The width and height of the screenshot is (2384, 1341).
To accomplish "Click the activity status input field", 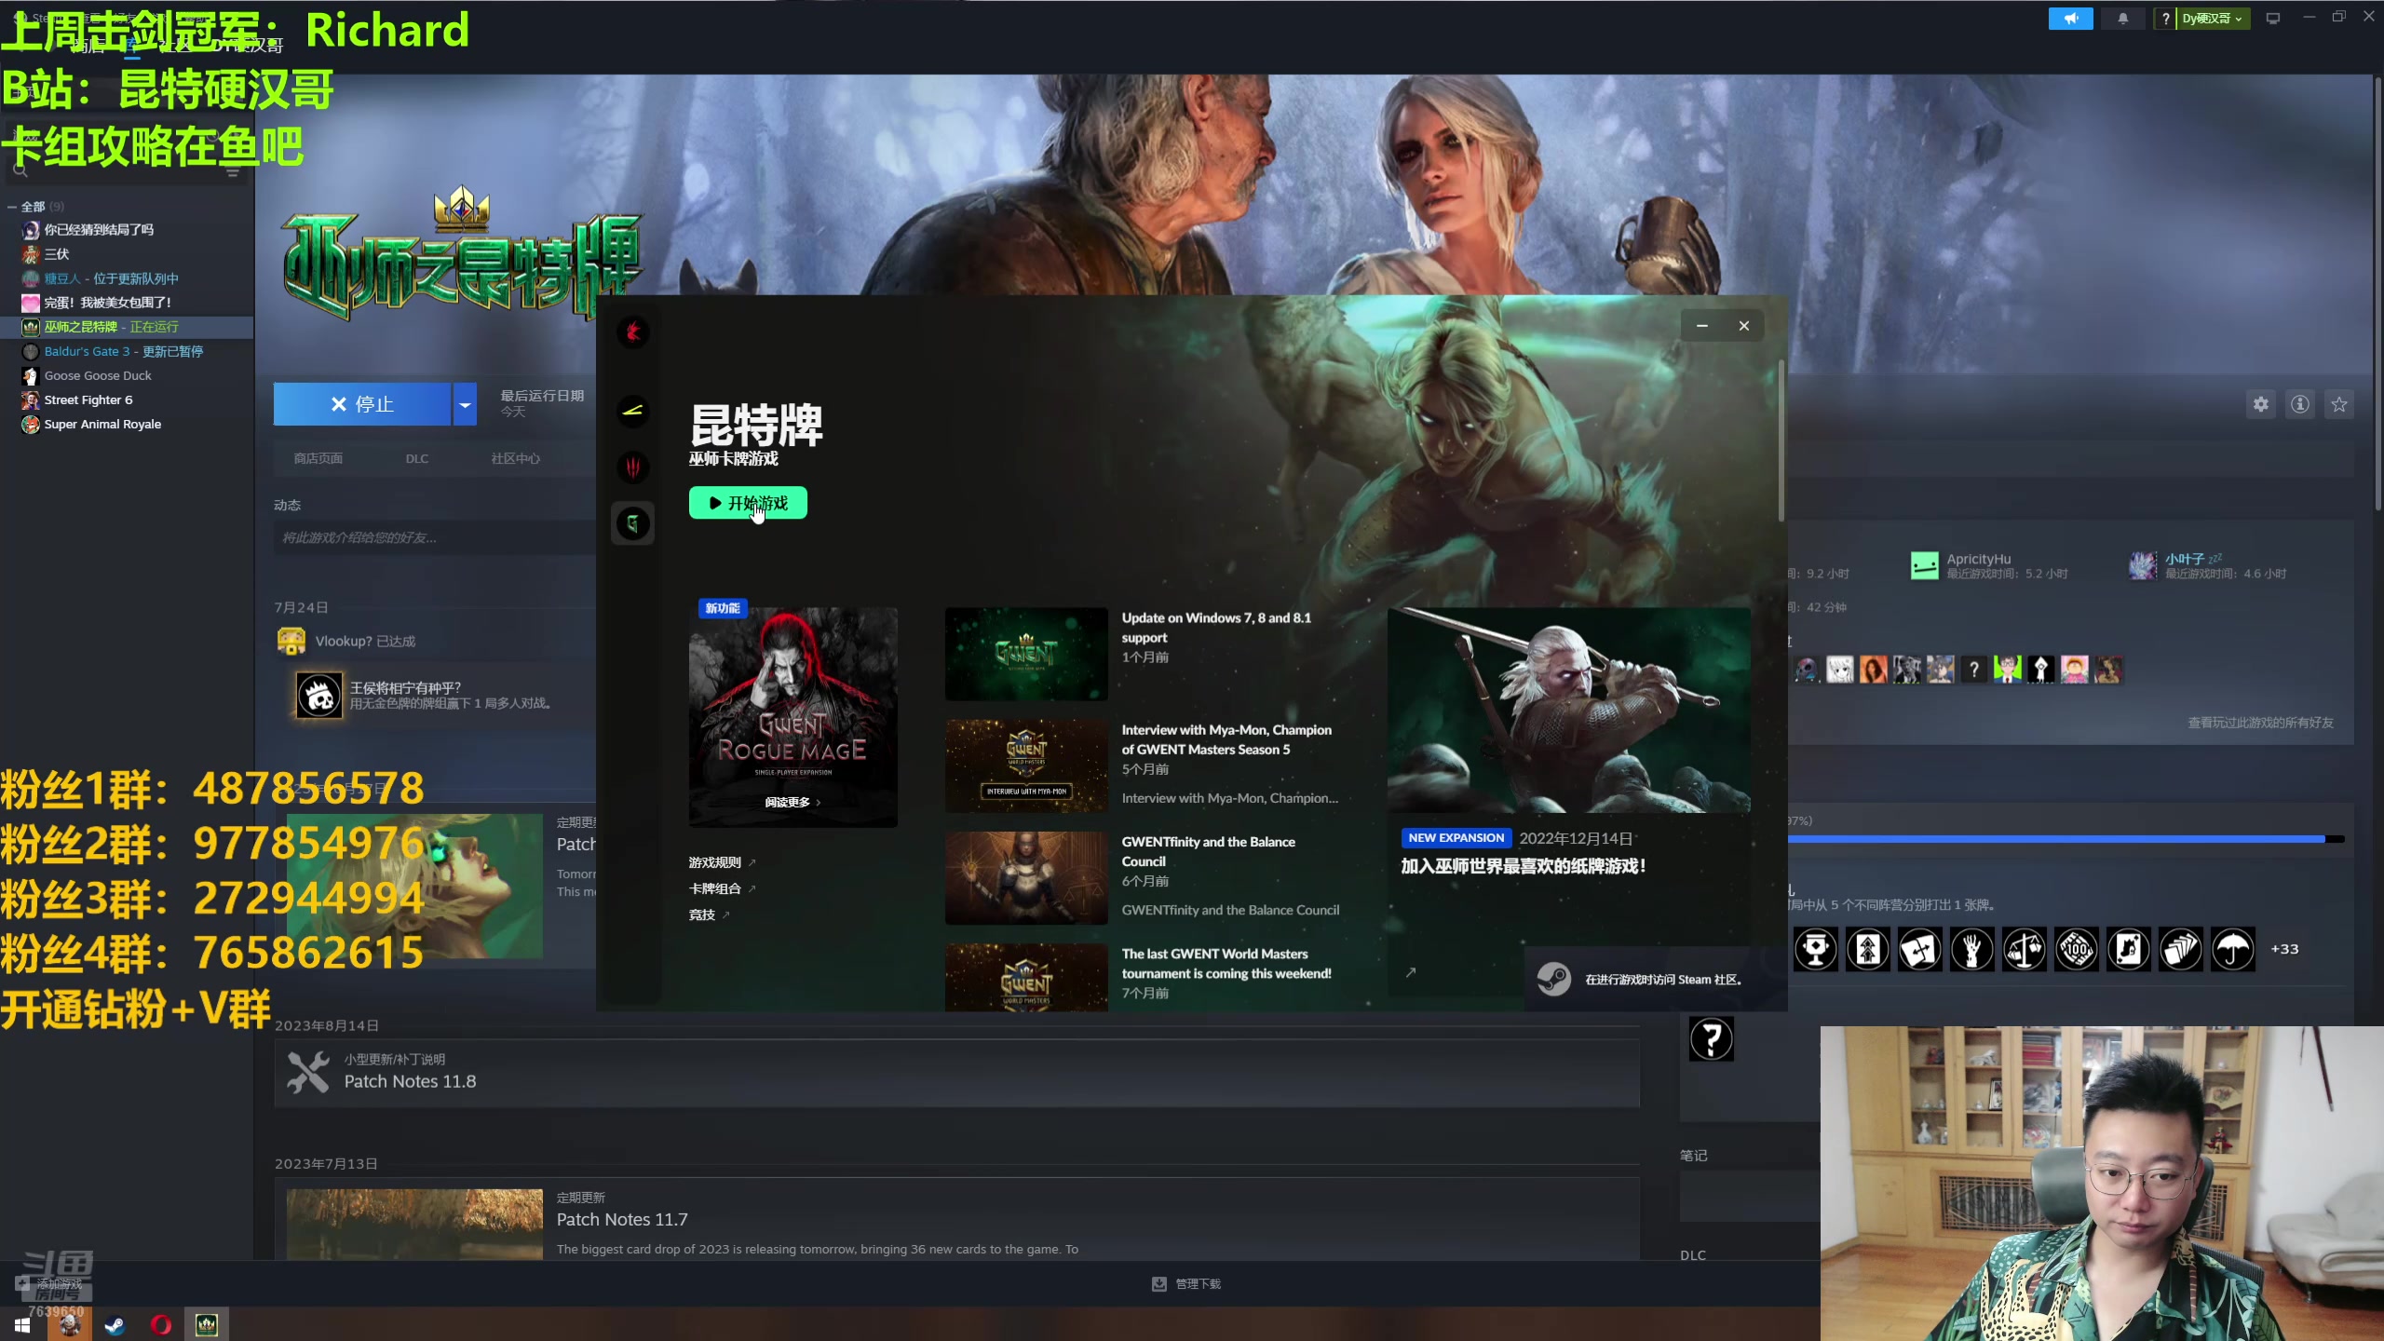I will tap(435, 537).
